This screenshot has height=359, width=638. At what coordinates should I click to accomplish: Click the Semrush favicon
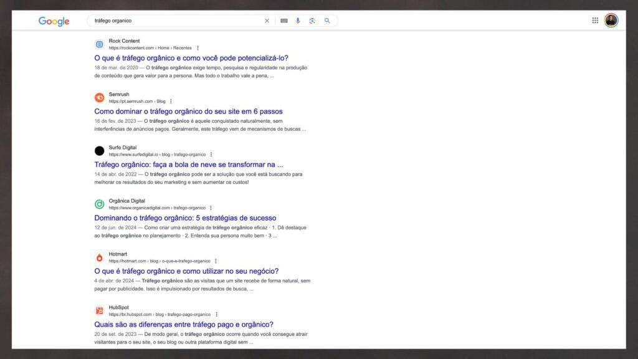(x=99, y=98)
